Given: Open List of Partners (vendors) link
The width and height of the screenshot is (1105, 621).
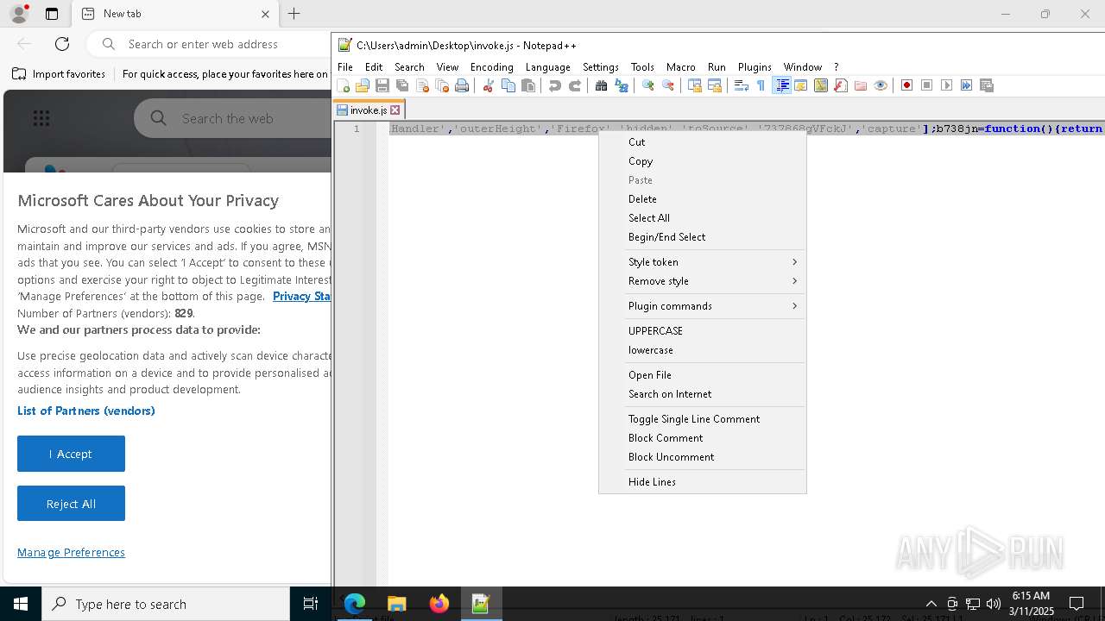Looking at the screenshot, I should click(86, 411).
